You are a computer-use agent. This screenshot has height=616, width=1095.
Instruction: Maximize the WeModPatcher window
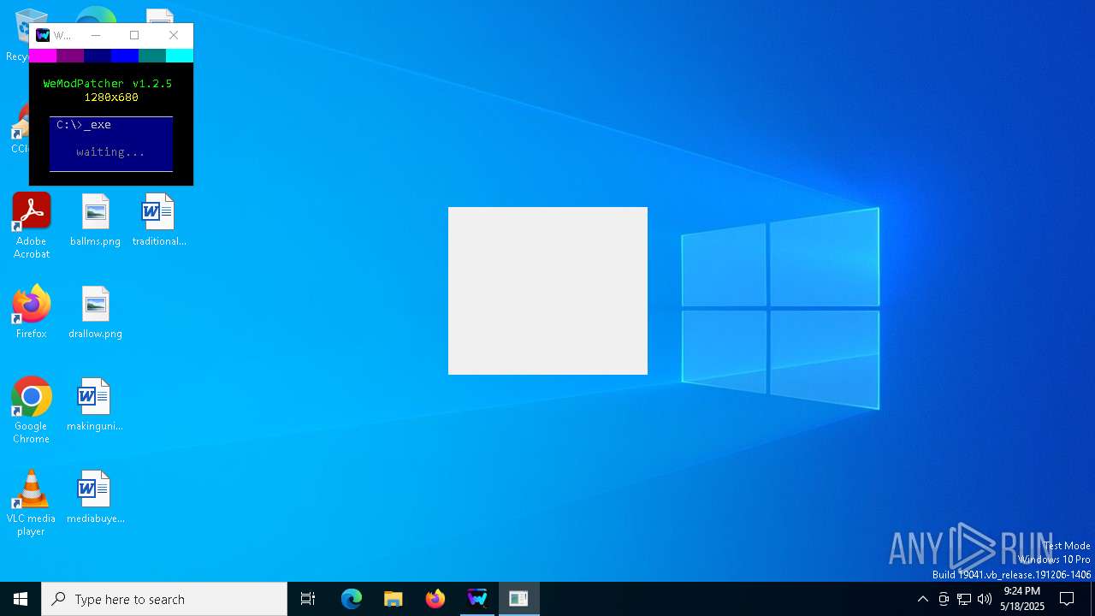pyautogui.click(x=134, y=35)
